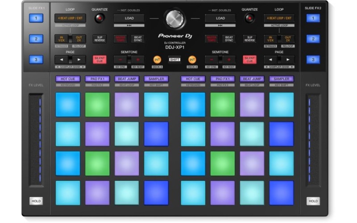Toggle the left deck QUANTIZE button
This screenshot has height=223, width=357.
(100, 18)
